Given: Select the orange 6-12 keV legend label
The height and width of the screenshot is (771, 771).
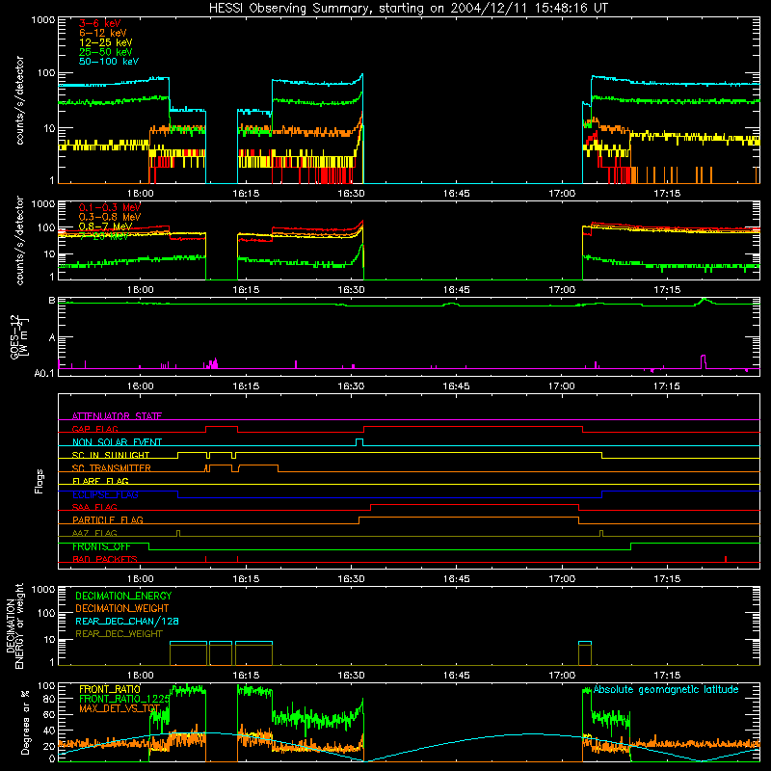Looking at the screenshot, I should point(103,33).
